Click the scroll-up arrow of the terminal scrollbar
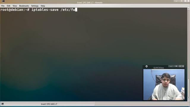 click(x=189, y=9)
